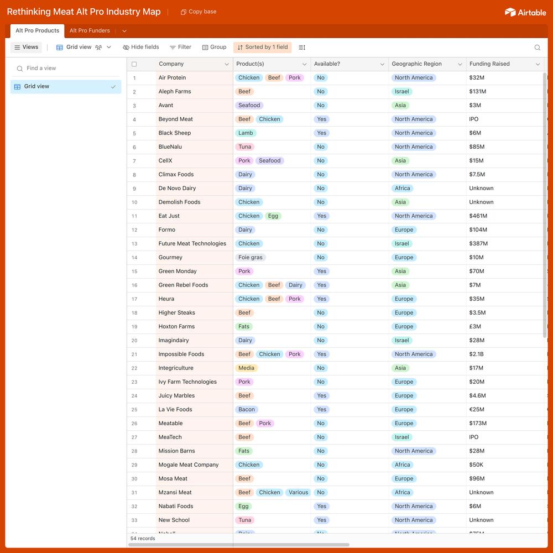
Task: Select the Impossible Foods company cell
Action: pyautogui.click(x=194, y=354)
